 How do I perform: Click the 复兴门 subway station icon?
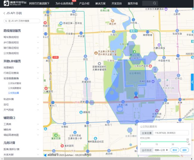pyautogui.click(x=53, y=102)
